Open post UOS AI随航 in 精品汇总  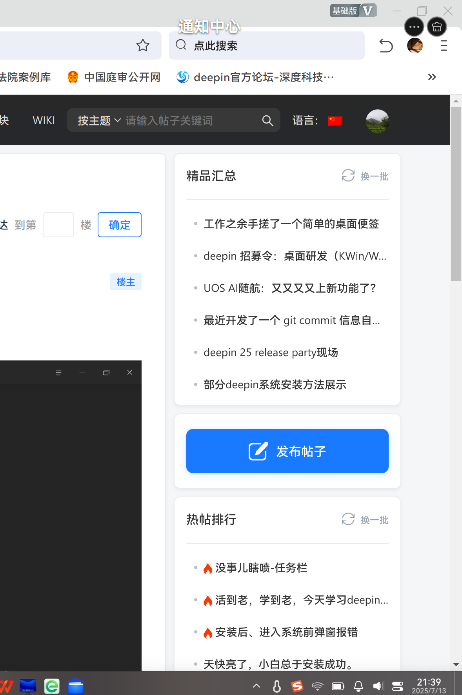pyautogui.click(x=290, y=288)
